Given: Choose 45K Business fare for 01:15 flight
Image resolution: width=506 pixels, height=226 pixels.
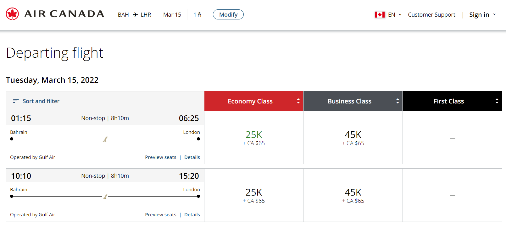Looking at the screenshot, I should pos(353,138).
